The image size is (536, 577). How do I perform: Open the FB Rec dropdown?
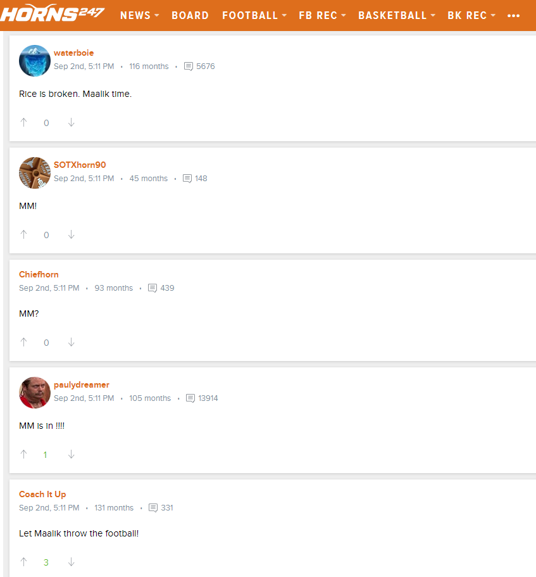[322, 15]
